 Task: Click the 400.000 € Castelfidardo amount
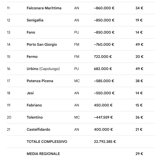[x=103, y=129]
